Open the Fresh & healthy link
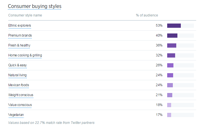 tap(19, 45)
